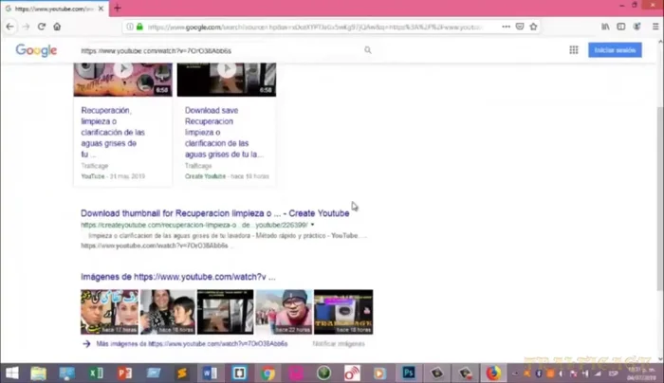Save page to Pocket
The height and width of the screenshot is (383, 664).
pos(520,27)
